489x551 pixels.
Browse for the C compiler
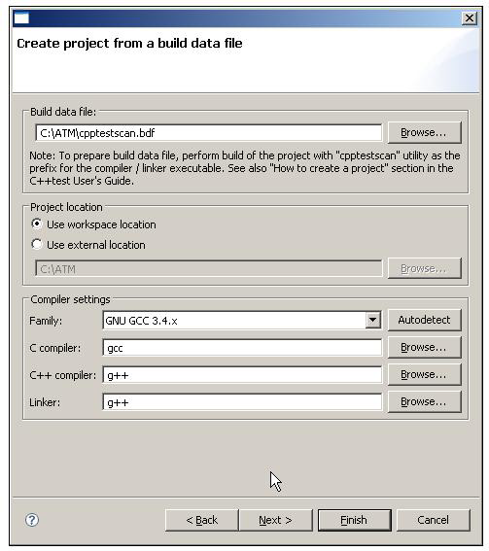(x=424, y=347)
